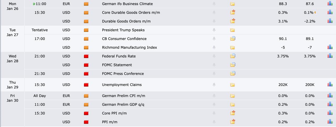Select the Wed Jan 28 date cell
The height and width of the screenshot is (127, 336).
click(12, 58)
